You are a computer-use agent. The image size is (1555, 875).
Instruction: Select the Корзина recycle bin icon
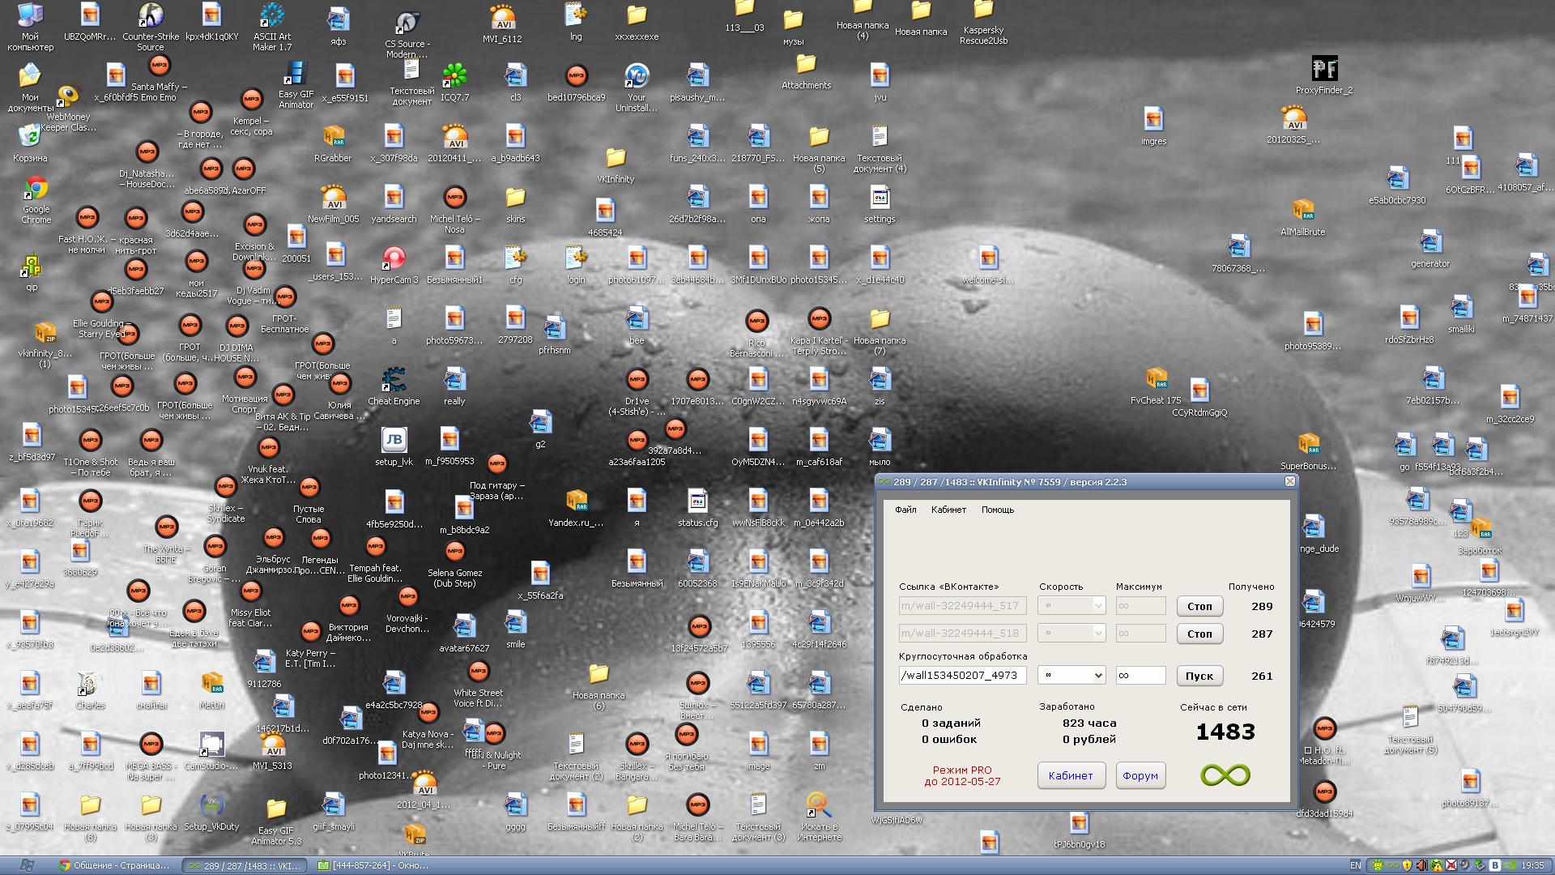point(30,142)
